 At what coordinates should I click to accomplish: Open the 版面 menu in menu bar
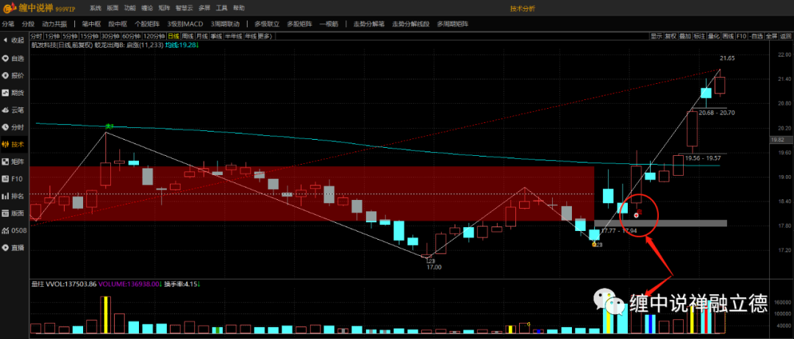(x=112, y=8)
